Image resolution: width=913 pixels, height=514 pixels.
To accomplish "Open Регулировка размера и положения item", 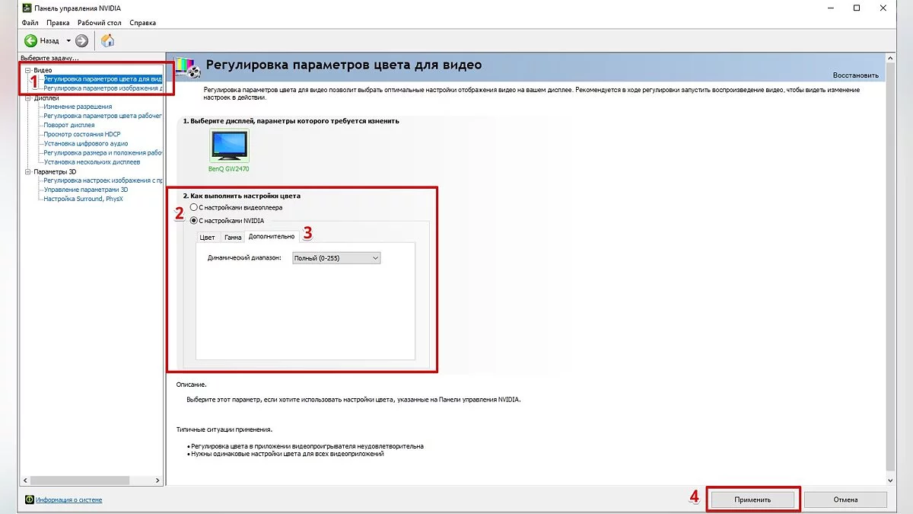I will coord(103,152).
